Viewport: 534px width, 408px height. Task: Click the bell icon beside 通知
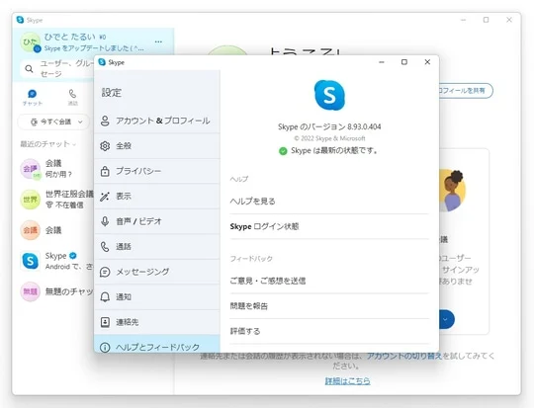pos(105,297)
